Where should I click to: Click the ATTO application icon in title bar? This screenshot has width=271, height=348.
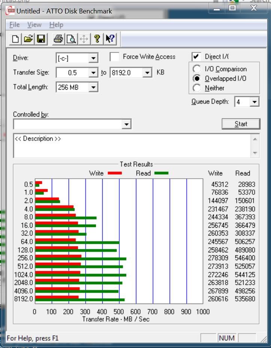[x=10, y=10]
